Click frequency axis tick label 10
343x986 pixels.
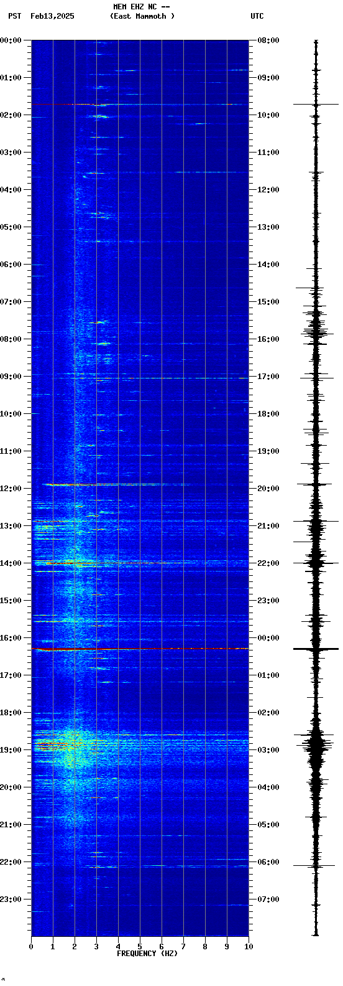click(x=249, y=947)
